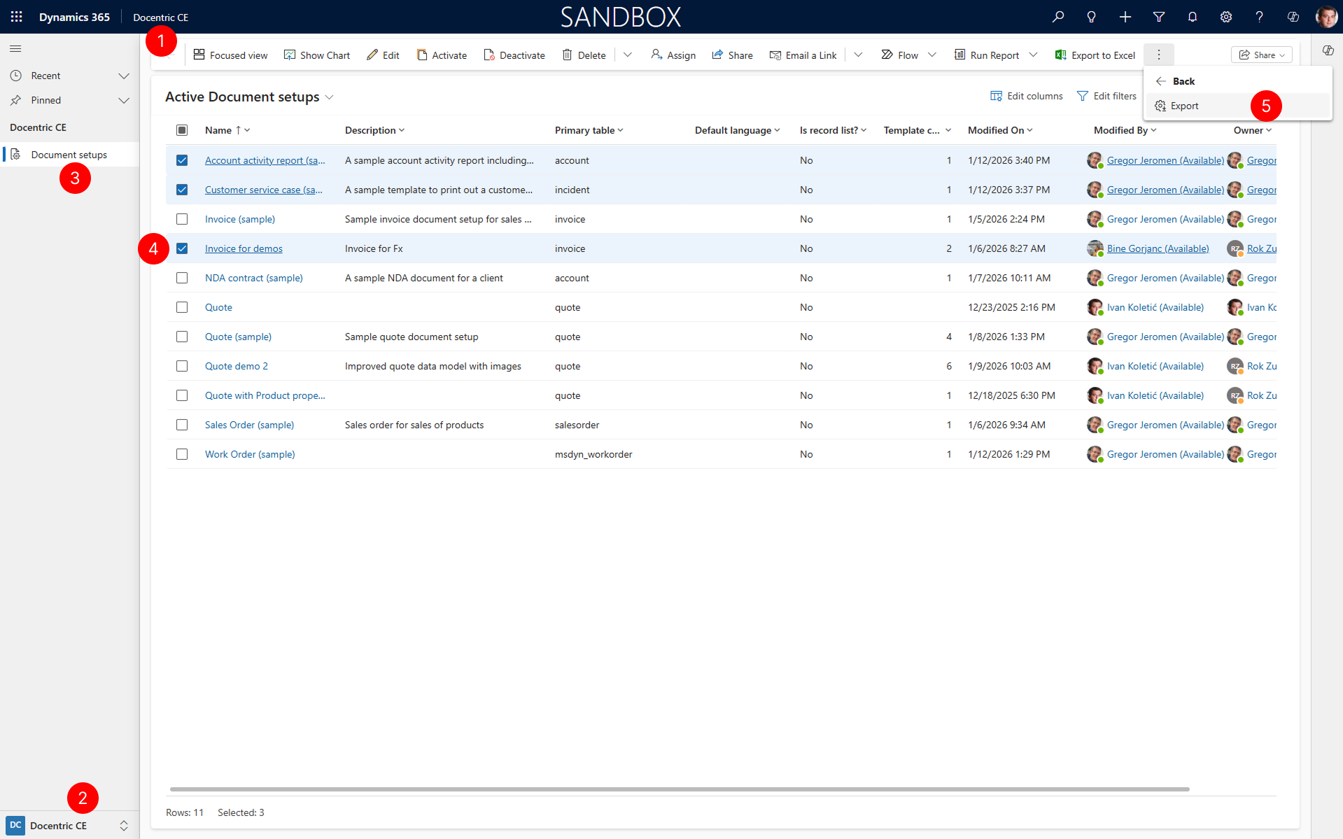
Task: Click Export to Excel command
Action: coord(1095,55)
